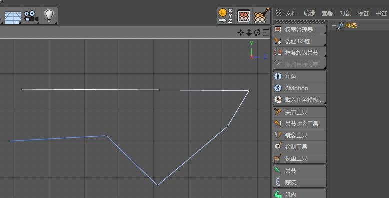Toggle the viewport maximize layout icon
Screen dimensions: 389x198
(266, 33)
